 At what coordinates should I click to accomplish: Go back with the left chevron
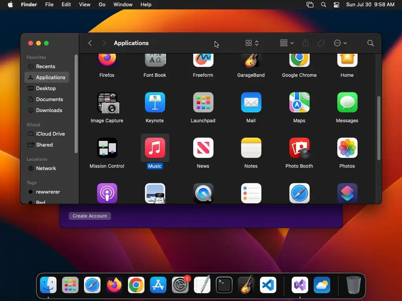coord(90,43)
